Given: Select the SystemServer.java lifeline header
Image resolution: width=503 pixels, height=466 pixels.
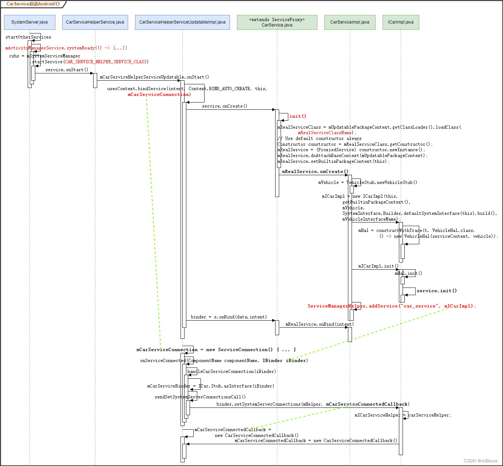Looking at the screenshot, I should coord(29,22).
